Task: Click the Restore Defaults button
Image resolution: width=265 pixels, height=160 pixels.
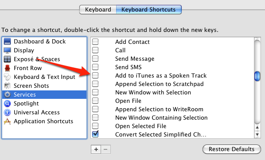Action: (x=231, y=149)
